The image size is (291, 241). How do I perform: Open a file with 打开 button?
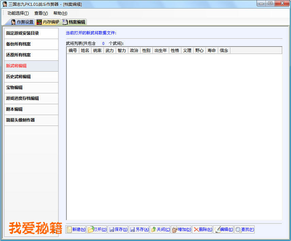pos(97,229)
